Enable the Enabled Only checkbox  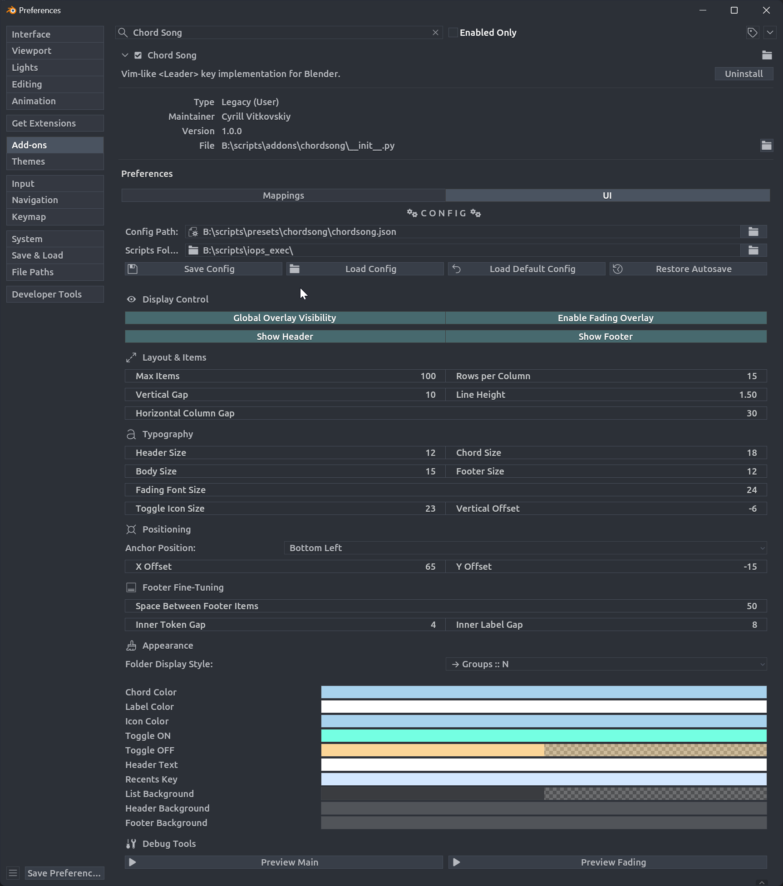[453, 32]
